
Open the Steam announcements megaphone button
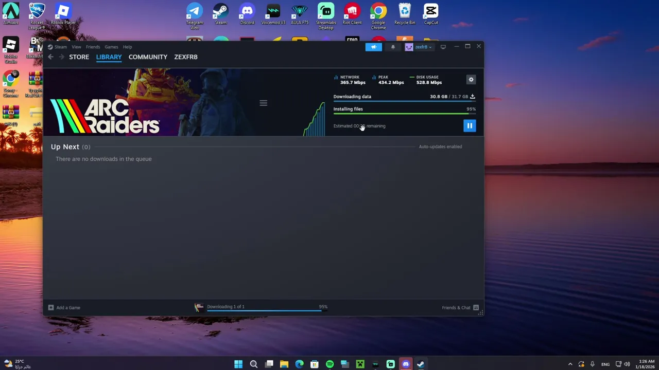pyautogui.click(x=374, y=47)
